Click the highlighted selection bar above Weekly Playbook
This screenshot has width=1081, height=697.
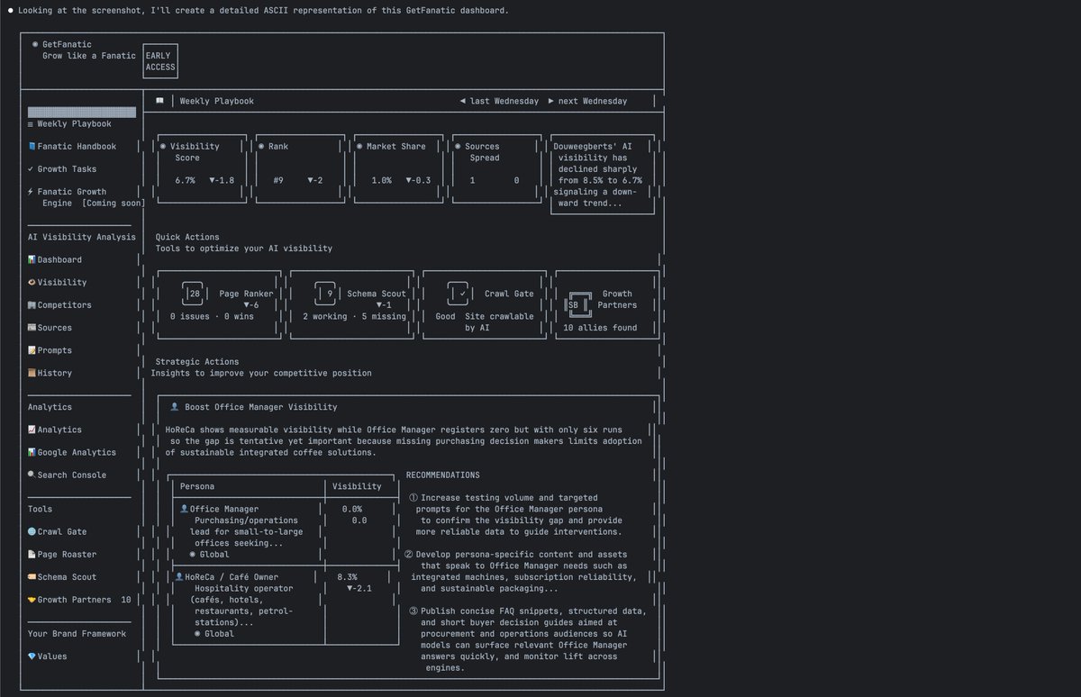click(81, 113)
